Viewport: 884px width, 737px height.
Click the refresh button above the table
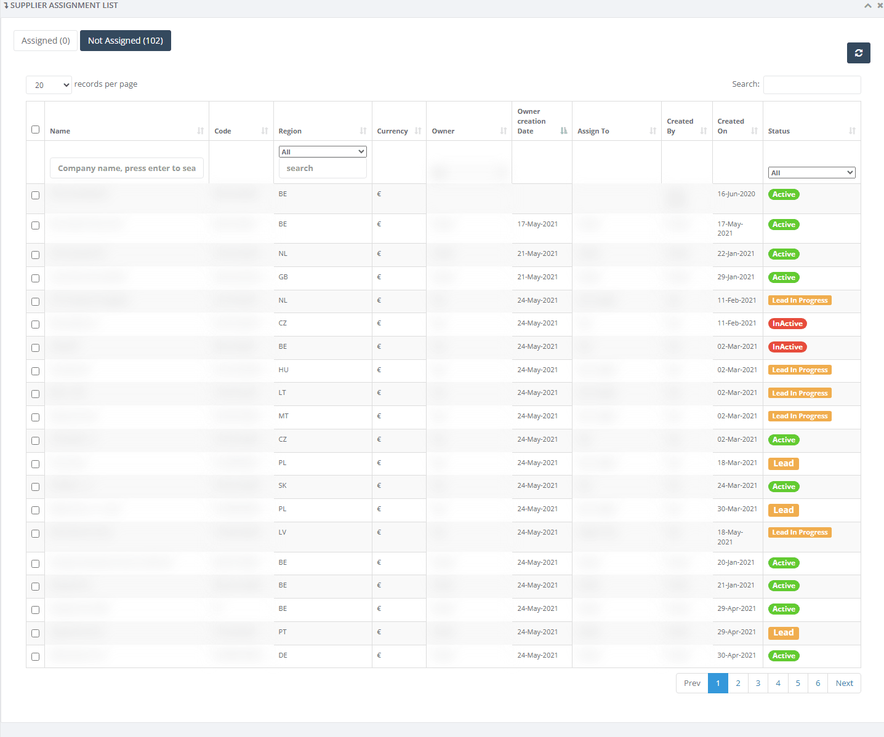click(858, 53)
